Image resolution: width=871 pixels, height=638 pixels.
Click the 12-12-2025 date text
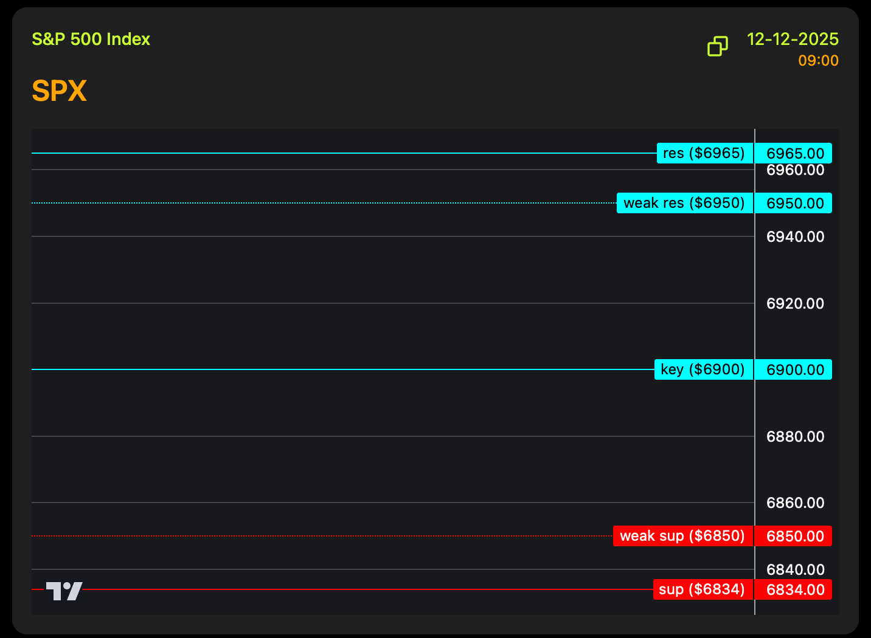coord(793,39)
